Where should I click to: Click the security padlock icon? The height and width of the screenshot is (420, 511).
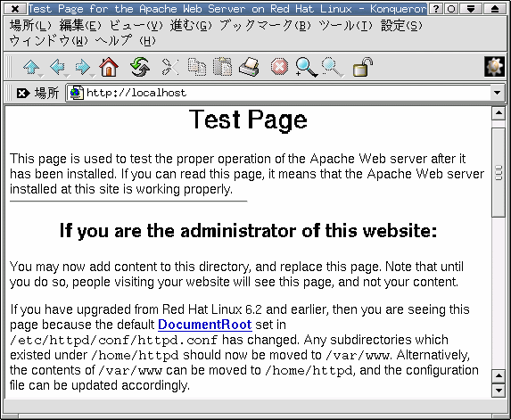[363, 67]
